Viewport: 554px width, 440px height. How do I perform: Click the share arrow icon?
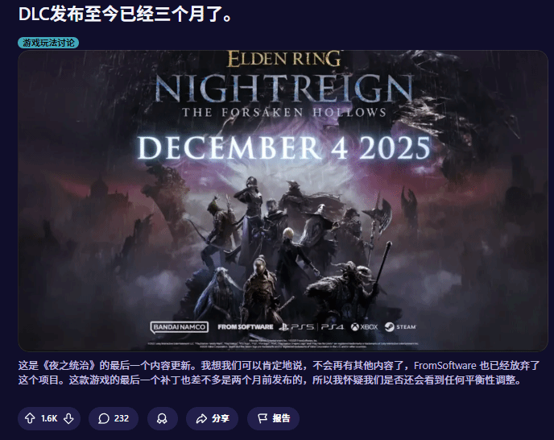point(201,418)
